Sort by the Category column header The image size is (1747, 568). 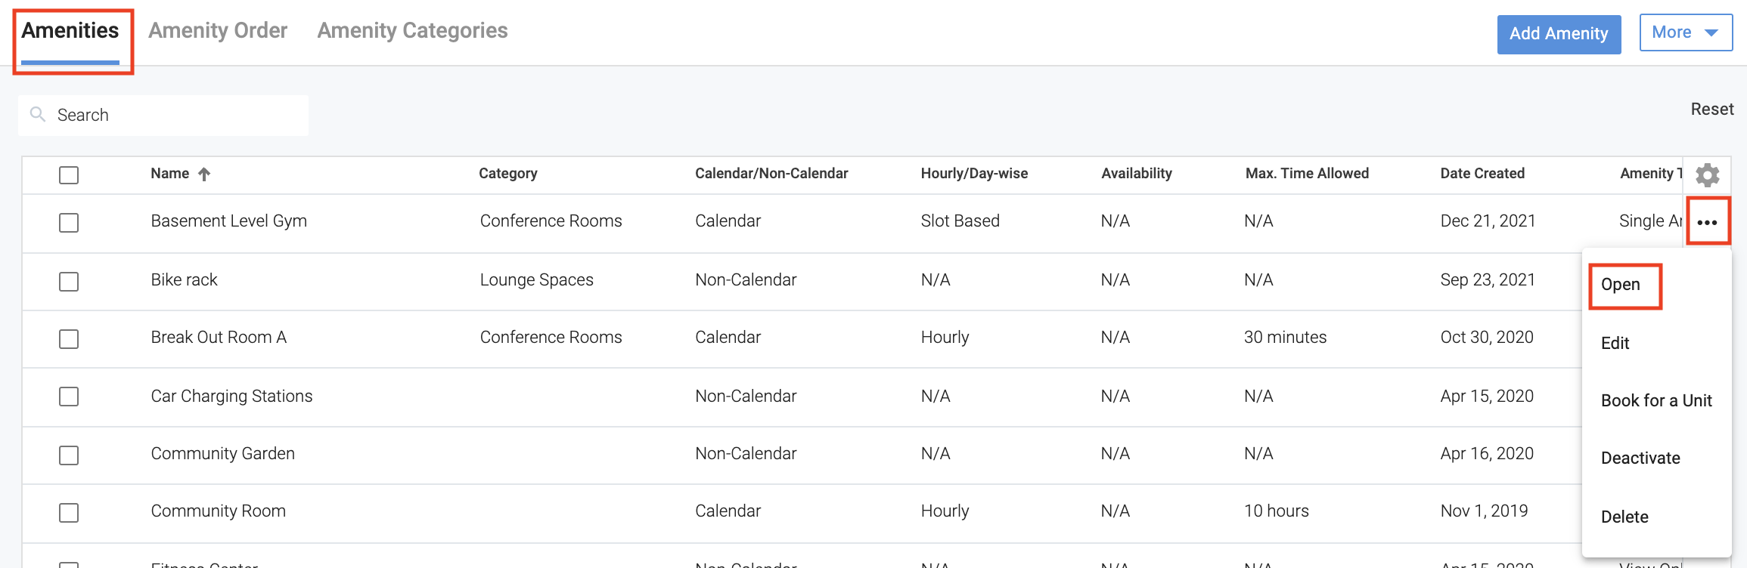(x=507, y=174)
